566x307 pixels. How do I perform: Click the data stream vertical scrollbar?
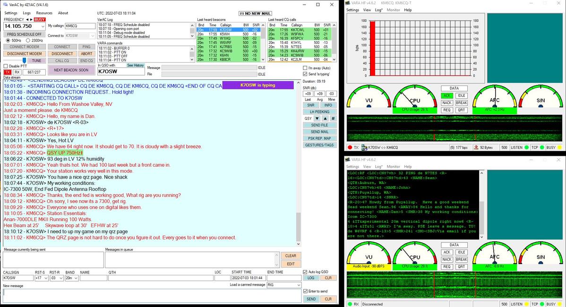[298, 163]
